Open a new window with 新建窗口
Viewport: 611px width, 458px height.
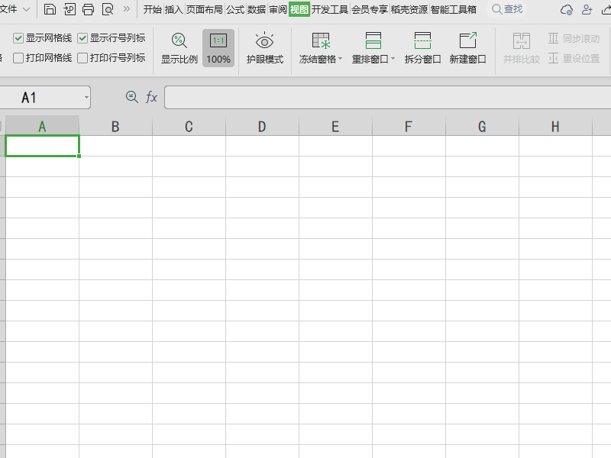467,48
